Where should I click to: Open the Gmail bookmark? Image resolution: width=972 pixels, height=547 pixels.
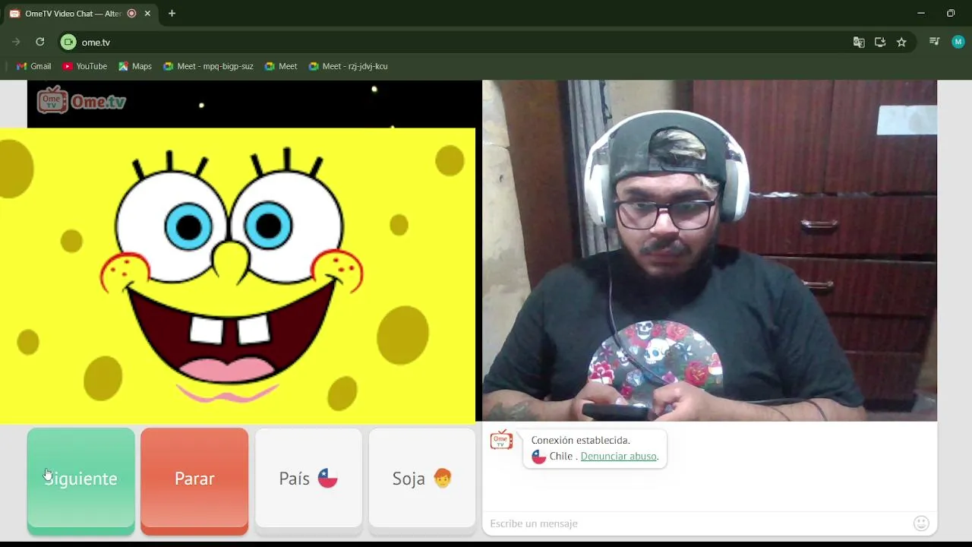click(x=34, y=66)
